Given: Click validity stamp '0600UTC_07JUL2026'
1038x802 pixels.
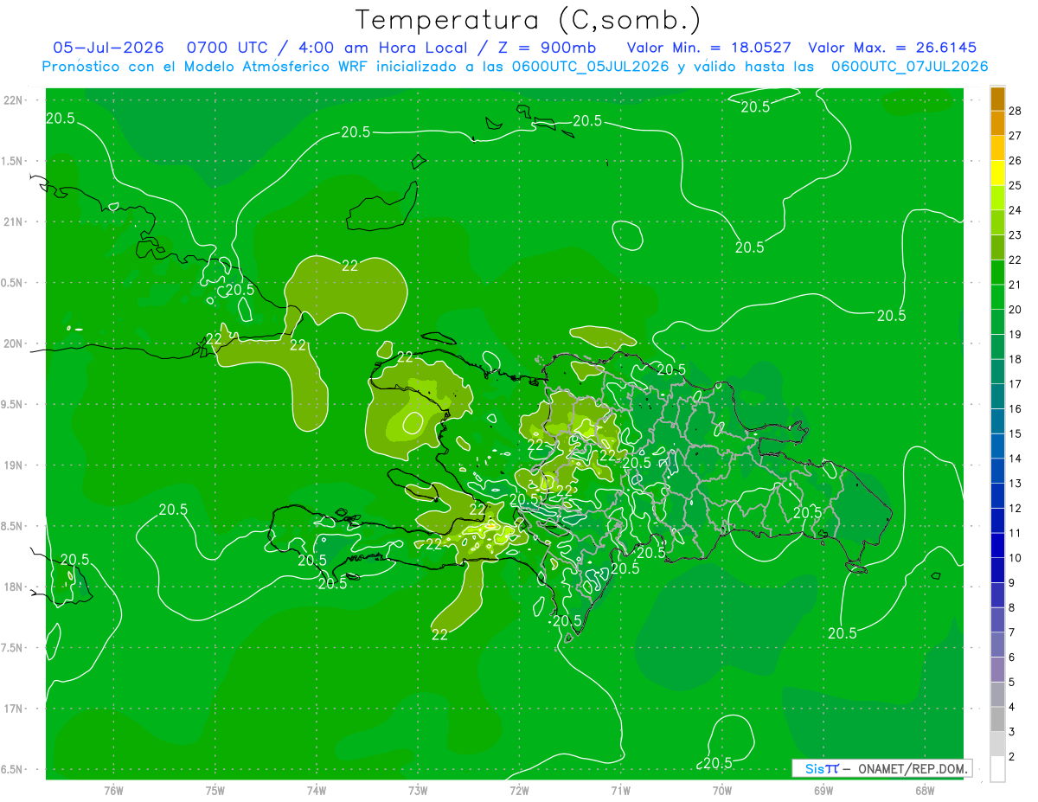Looking at the screenshot, I should point(909,67).
